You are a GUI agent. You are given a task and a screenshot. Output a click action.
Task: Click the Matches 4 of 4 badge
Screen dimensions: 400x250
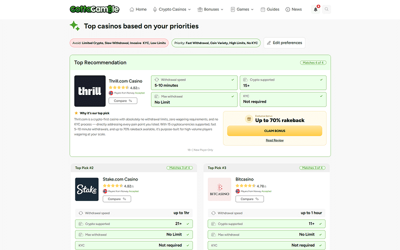(313, 62)
